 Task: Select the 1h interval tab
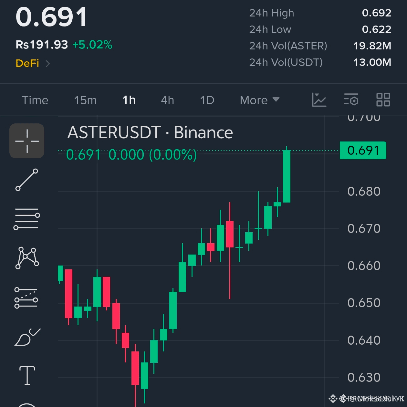(129, 100)
